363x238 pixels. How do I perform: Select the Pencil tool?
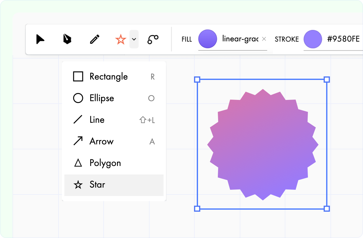(x=94, y=39)
